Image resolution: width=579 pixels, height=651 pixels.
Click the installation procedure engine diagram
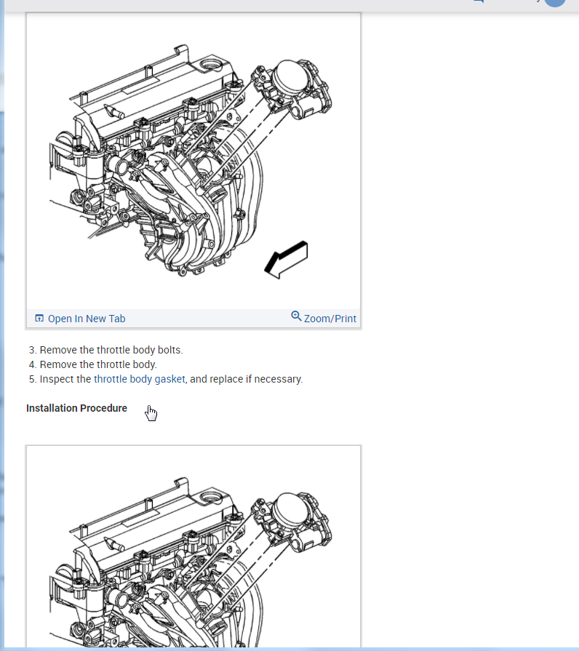(193, 546)
